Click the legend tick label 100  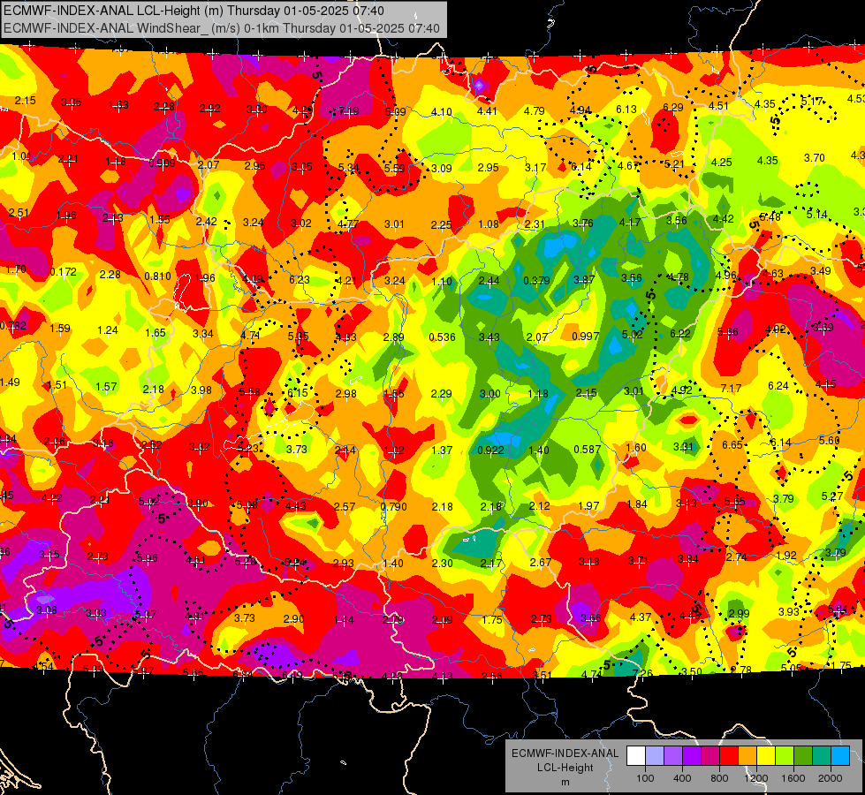point(645,778)
